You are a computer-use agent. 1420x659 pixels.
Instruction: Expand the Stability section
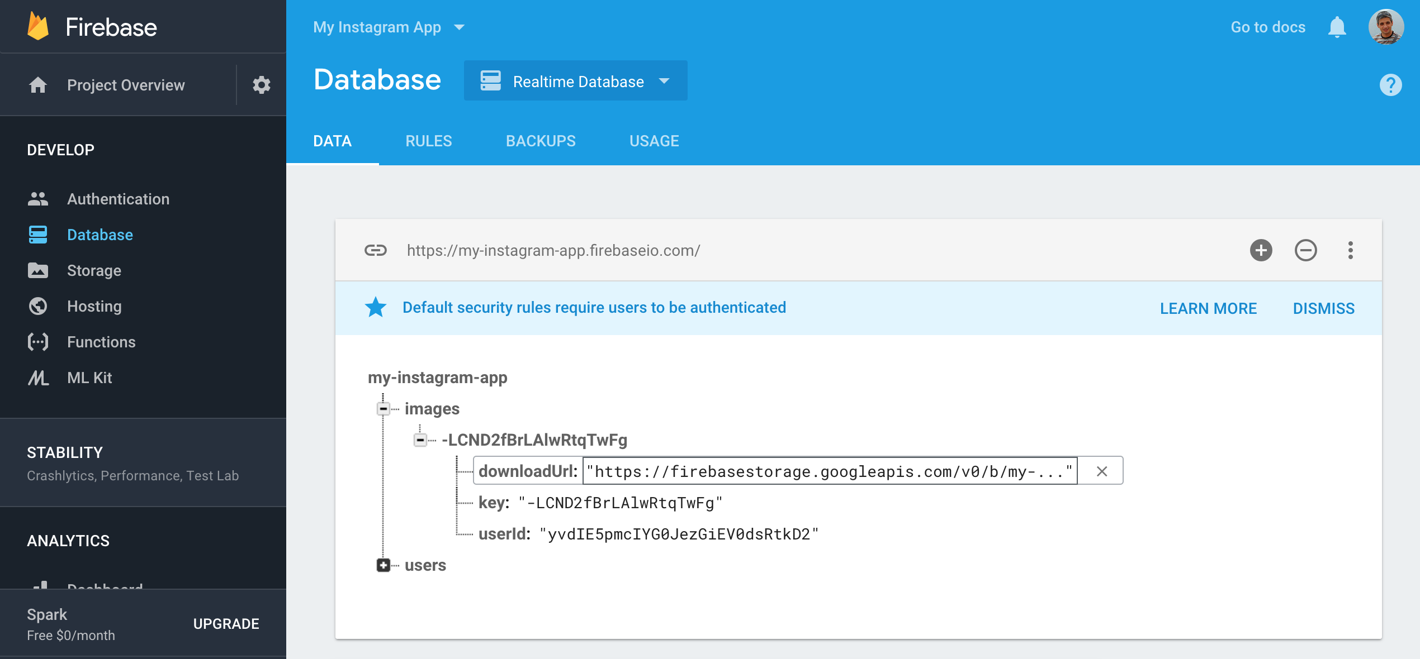pos(143,462)
